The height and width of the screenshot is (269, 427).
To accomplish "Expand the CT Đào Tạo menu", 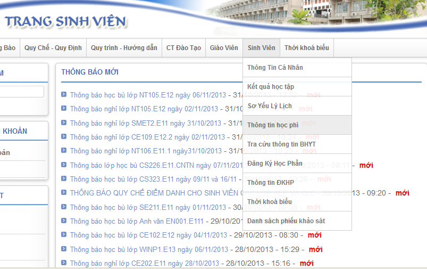I will (183, 48).
